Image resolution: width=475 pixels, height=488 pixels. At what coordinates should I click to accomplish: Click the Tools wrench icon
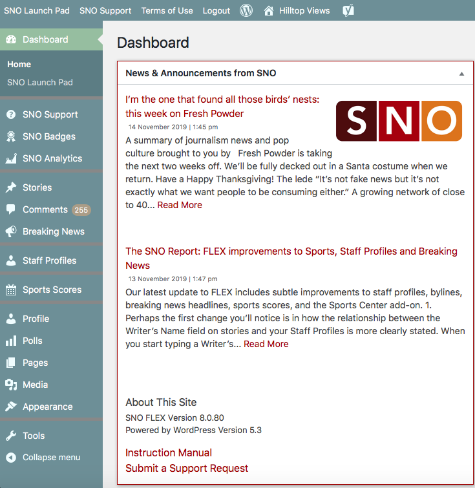point(11,436)
